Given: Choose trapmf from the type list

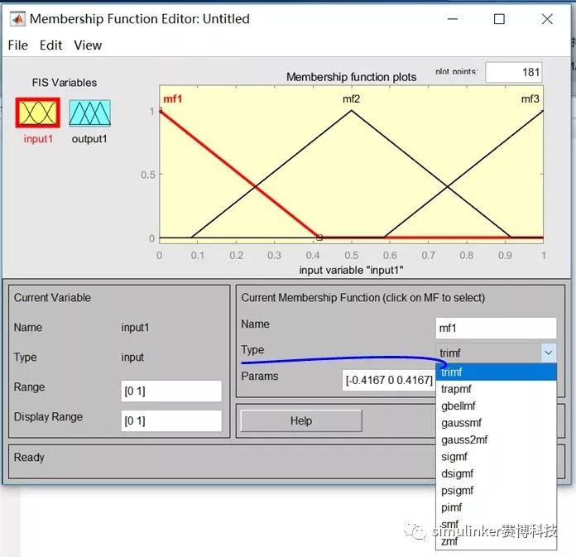Looking at the screenshot, I should click(456, 389).
